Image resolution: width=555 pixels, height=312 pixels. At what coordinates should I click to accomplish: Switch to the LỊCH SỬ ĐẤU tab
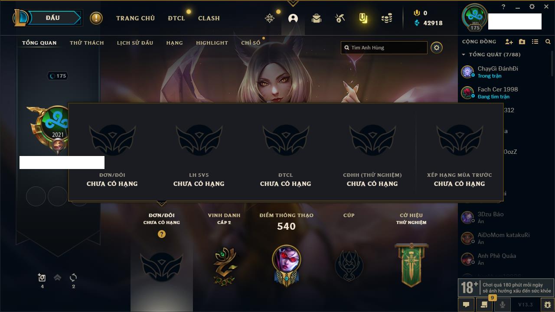click(135, 43)
